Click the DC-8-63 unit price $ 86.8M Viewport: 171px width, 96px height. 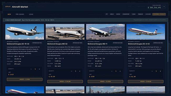132,77
